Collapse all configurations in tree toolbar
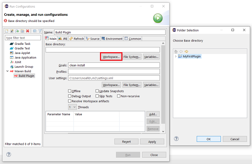The image size is (252, 164). [x=35, y=31]
